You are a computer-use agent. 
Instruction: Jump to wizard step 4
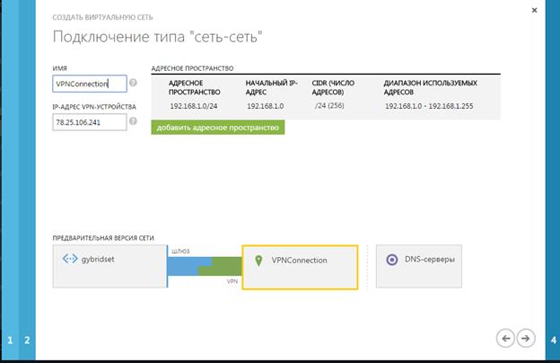coord(552,341)
